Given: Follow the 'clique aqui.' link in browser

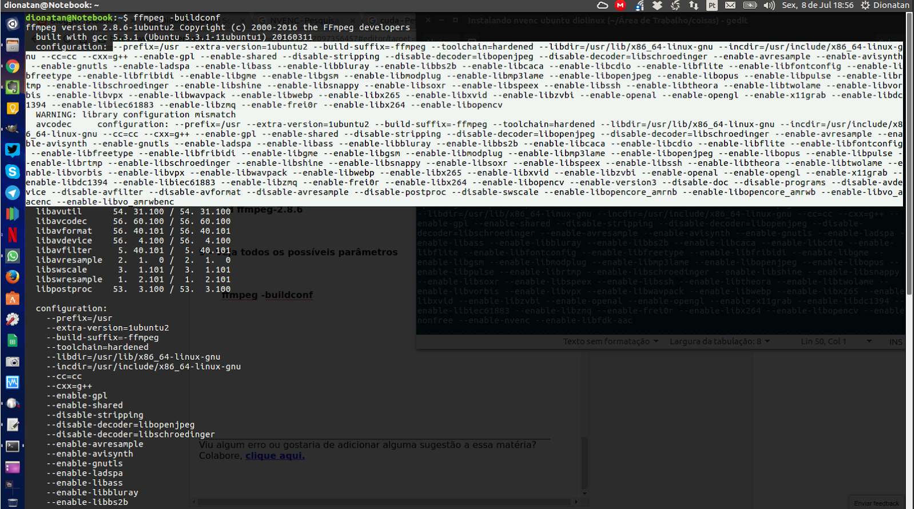Looking at the screenshot, I should pyautogui.click(x=275, y=456).
